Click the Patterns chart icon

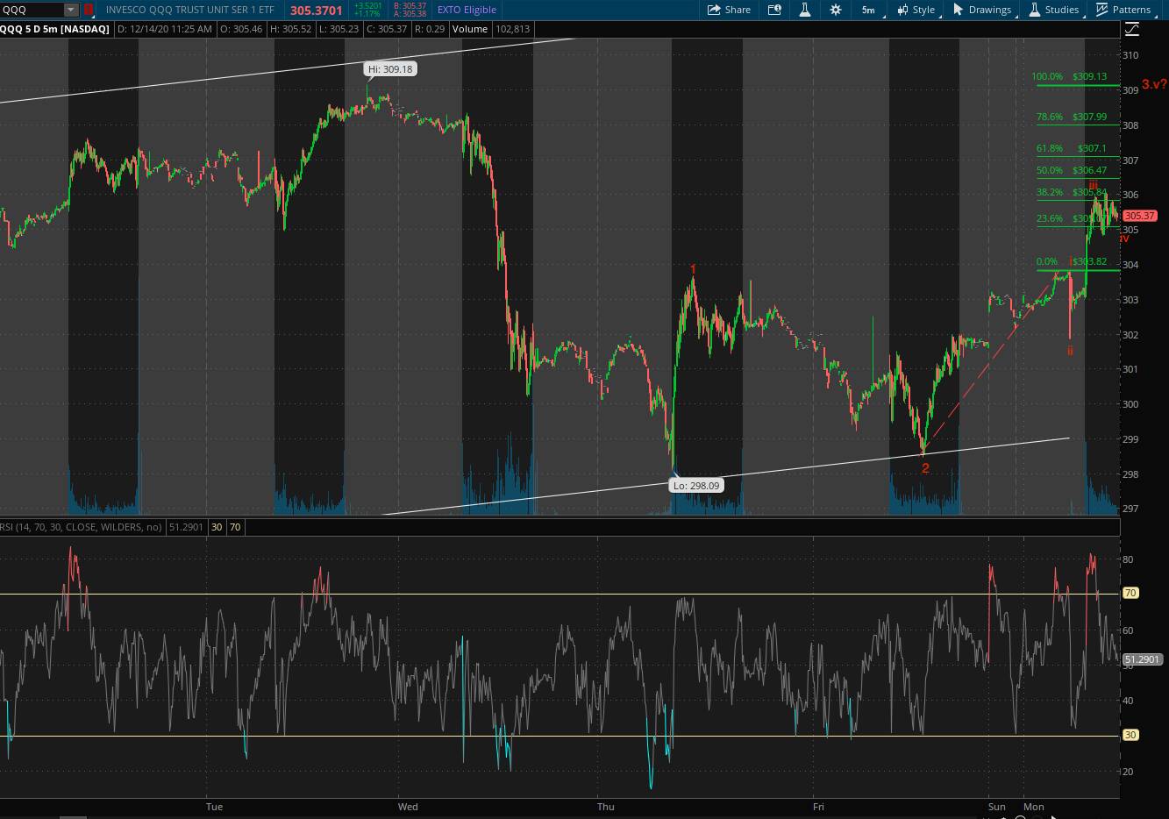click(x=1102, y=10)
